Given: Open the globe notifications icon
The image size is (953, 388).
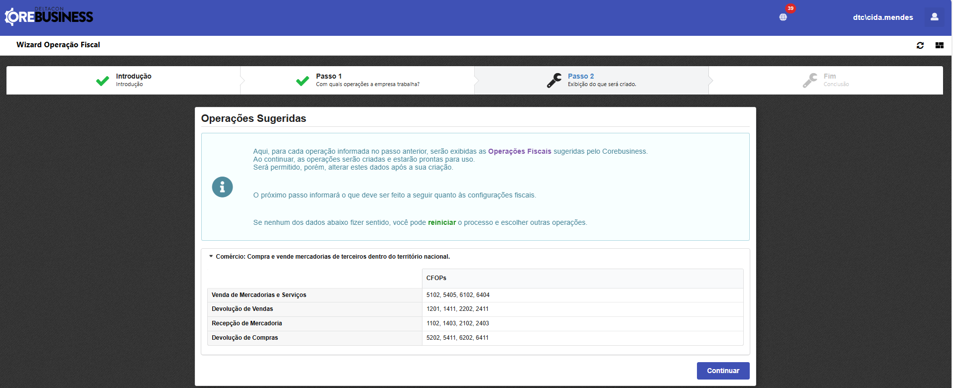Looking at the screenshot, I should (783, 17).
